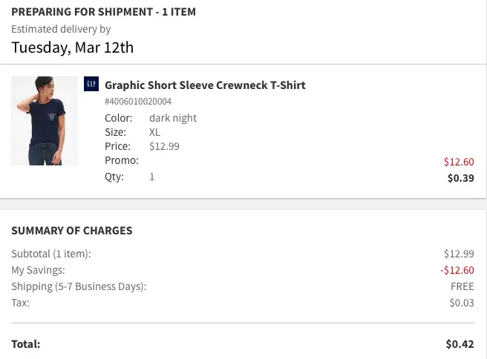
Task: Click the Preparing for Shipment heading
Action: tap(104, 12)
